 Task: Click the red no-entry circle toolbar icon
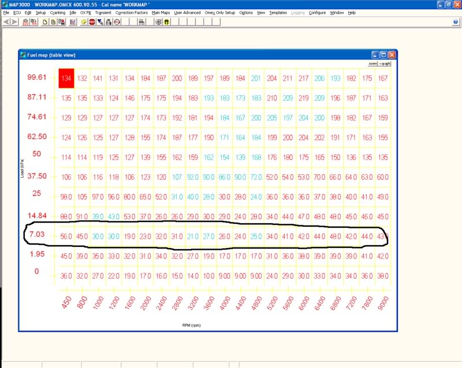point(117,22)
